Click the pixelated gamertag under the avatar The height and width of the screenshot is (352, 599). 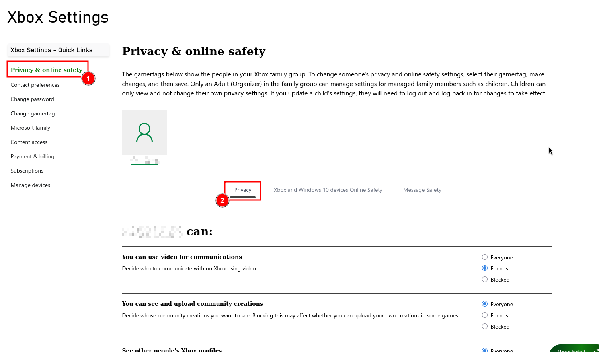pos(144,161)
